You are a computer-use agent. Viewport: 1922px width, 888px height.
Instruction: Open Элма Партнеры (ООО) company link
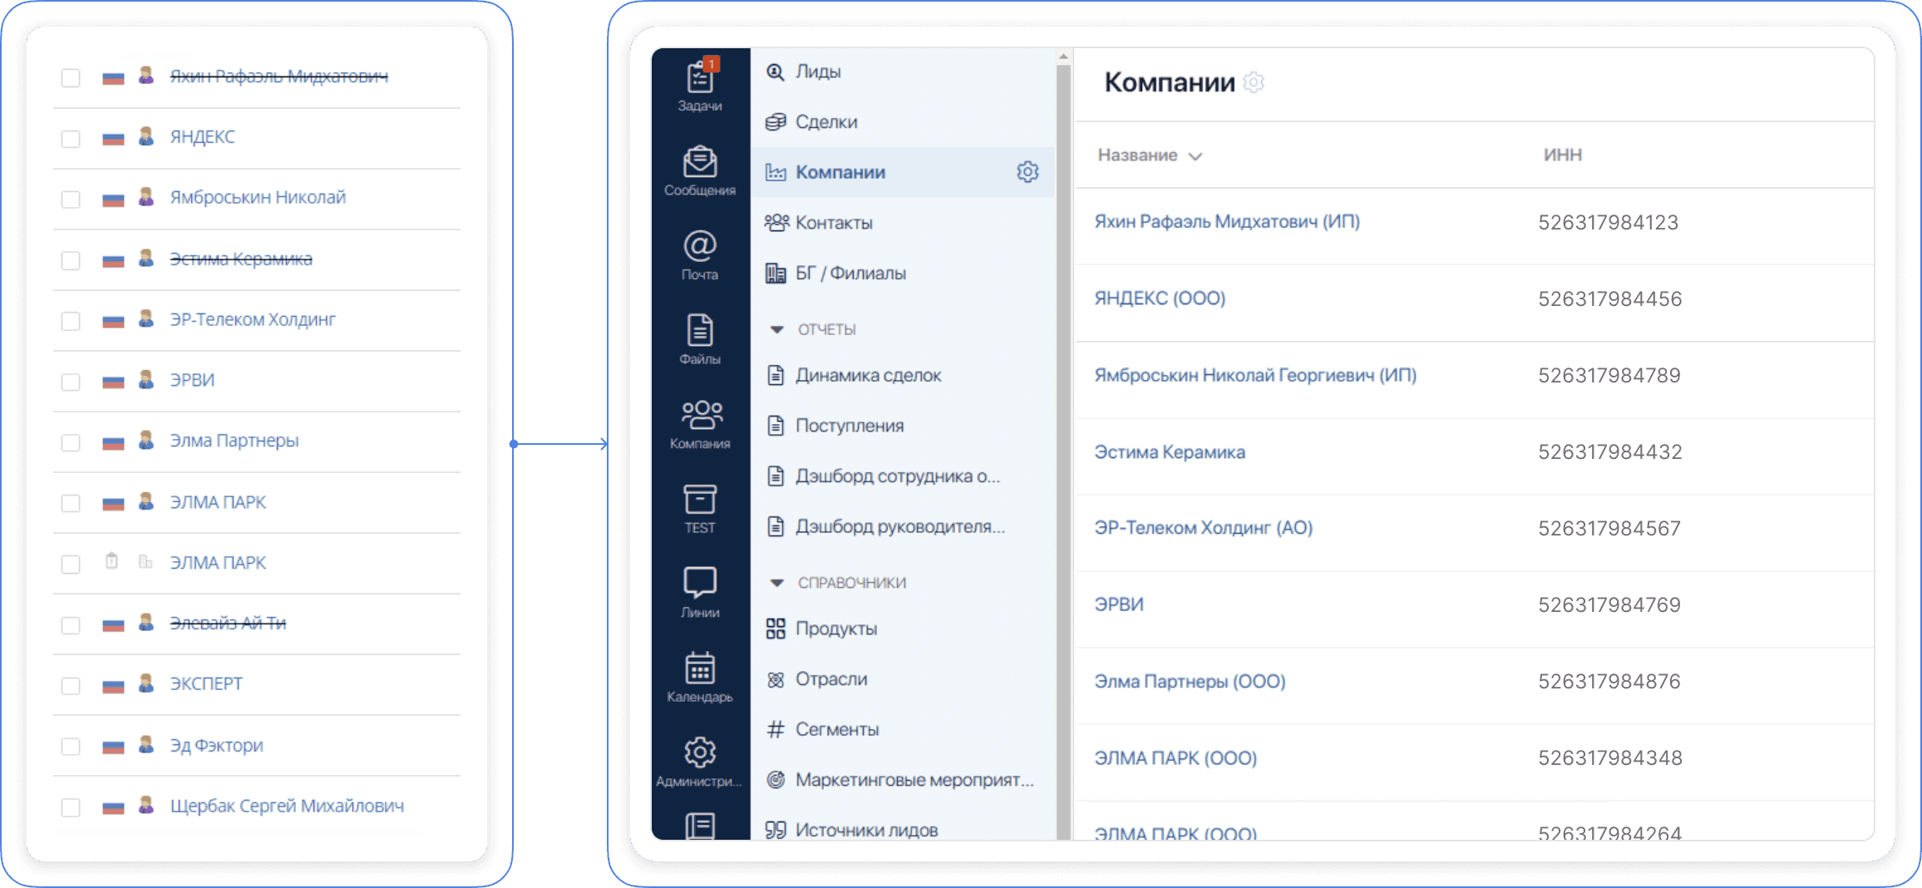pyautogui.click(x=1190, y=682)
